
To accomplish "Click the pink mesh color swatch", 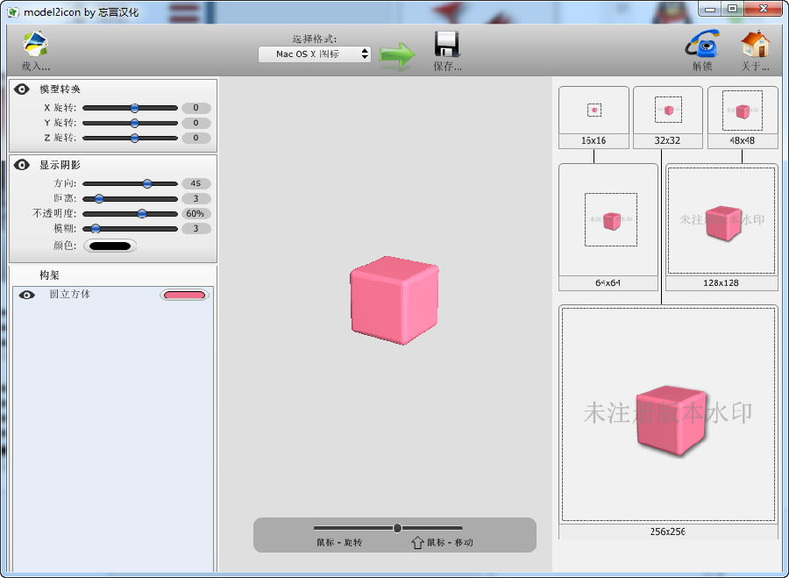I will (x=184, y=296).
